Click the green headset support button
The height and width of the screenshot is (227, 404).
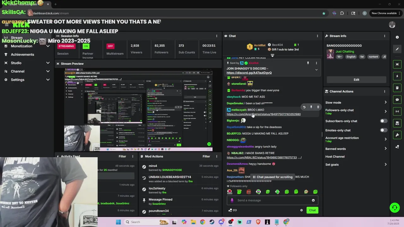pos(395,207)
